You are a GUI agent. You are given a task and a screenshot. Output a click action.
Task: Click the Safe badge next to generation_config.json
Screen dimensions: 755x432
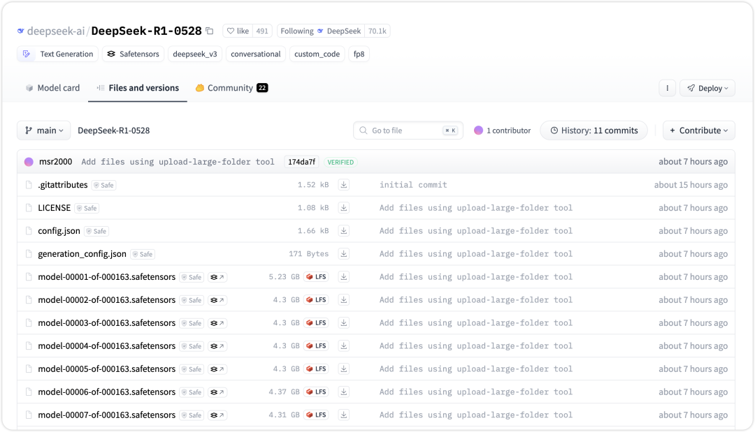point(143,254)
